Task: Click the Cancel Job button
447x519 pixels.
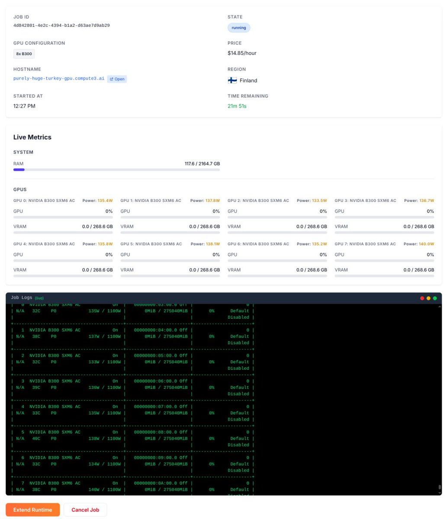Action: tap(85, 509)
